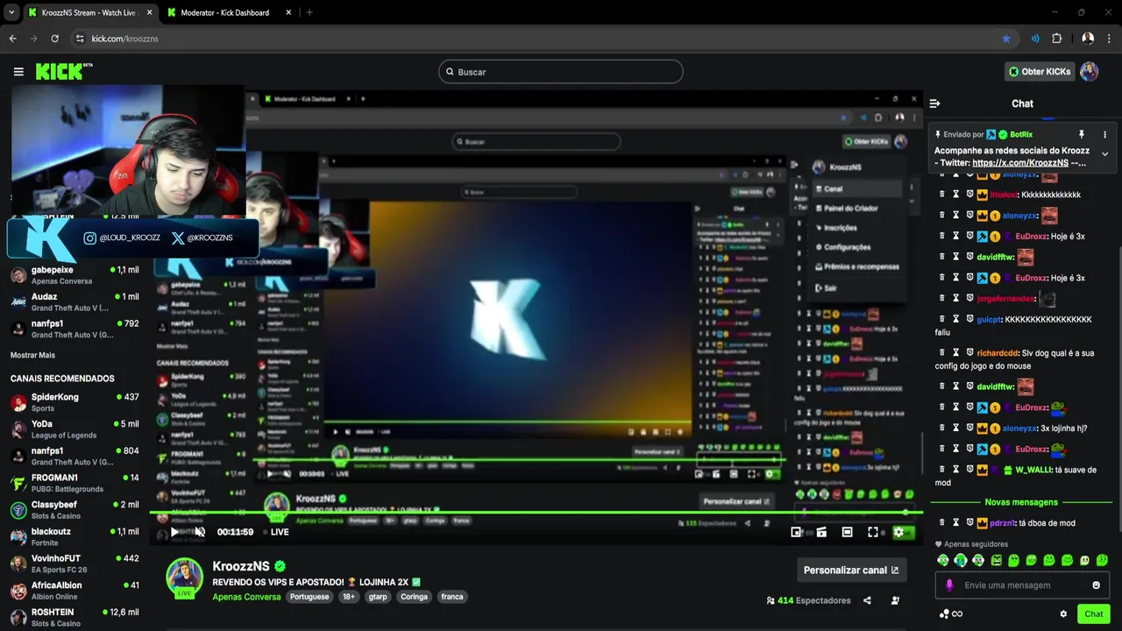Delete the "3x lojinha hj?" message from aloneyzx
This screenshot has width=1122, height=631.
(942, 428)
